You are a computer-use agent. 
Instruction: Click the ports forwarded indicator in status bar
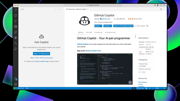point(27,88)
